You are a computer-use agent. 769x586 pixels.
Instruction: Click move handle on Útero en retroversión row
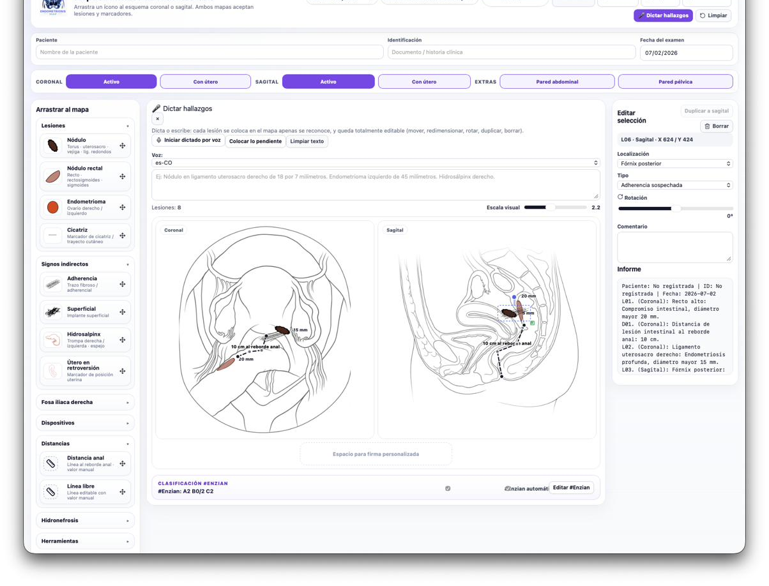point(122,371)
